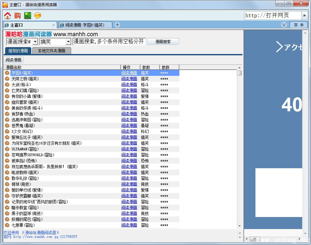Image resolution: width=311 pixels, height=245 pixels.
Task: Click the icon beside 爱神丘比子(搞笑)
Action: pos(7,137)
